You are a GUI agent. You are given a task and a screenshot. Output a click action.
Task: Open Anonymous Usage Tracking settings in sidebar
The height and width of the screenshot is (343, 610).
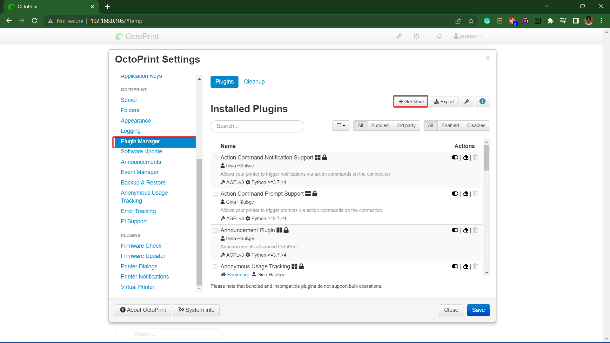pyautogui.click(x=144, y=197)
